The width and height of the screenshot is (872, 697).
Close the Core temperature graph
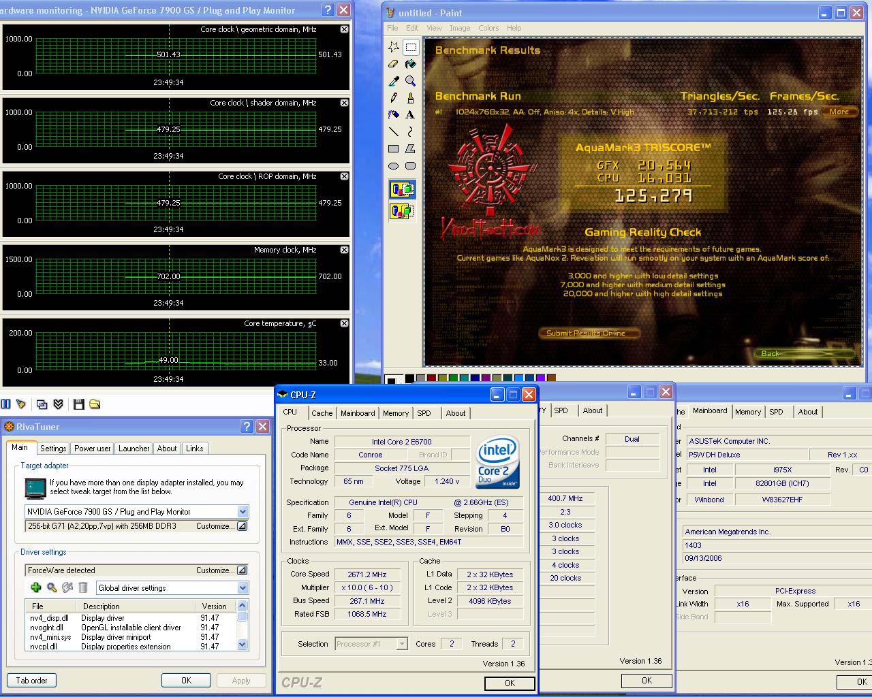pos(344,323)
